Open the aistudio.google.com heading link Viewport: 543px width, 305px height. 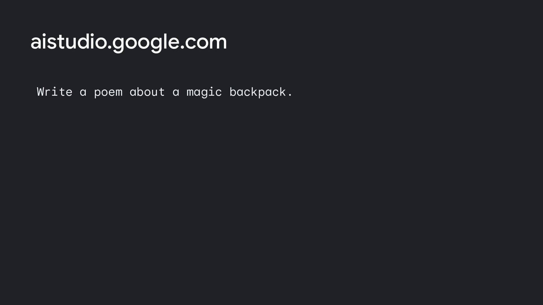click(129, 42)
